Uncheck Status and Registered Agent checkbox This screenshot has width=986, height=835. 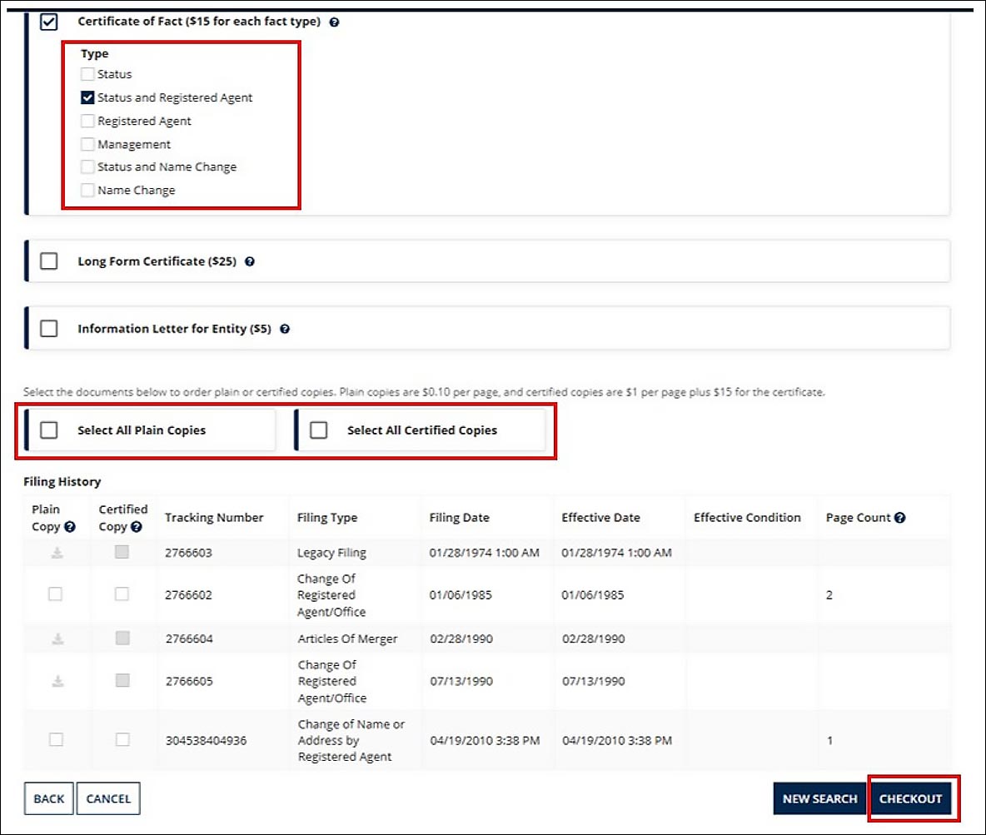pos(87,97)
